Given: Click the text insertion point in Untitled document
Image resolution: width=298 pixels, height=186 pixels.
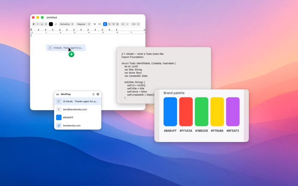Looking at the screenshot, I should [31, 35].
